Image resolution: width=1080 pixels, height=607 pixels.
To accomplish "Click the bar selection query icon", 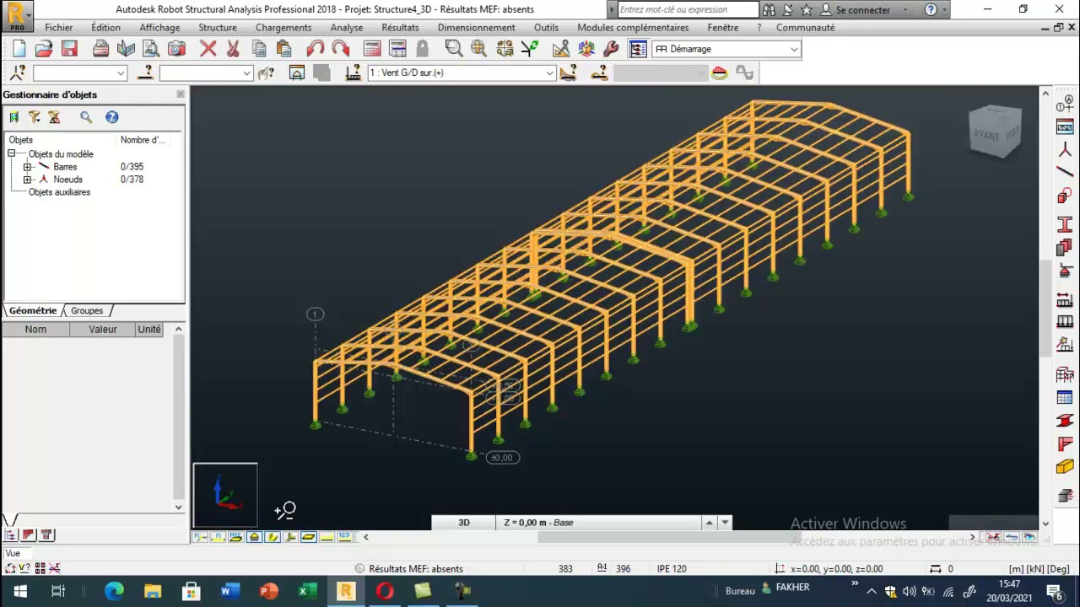I will (145, 73).
